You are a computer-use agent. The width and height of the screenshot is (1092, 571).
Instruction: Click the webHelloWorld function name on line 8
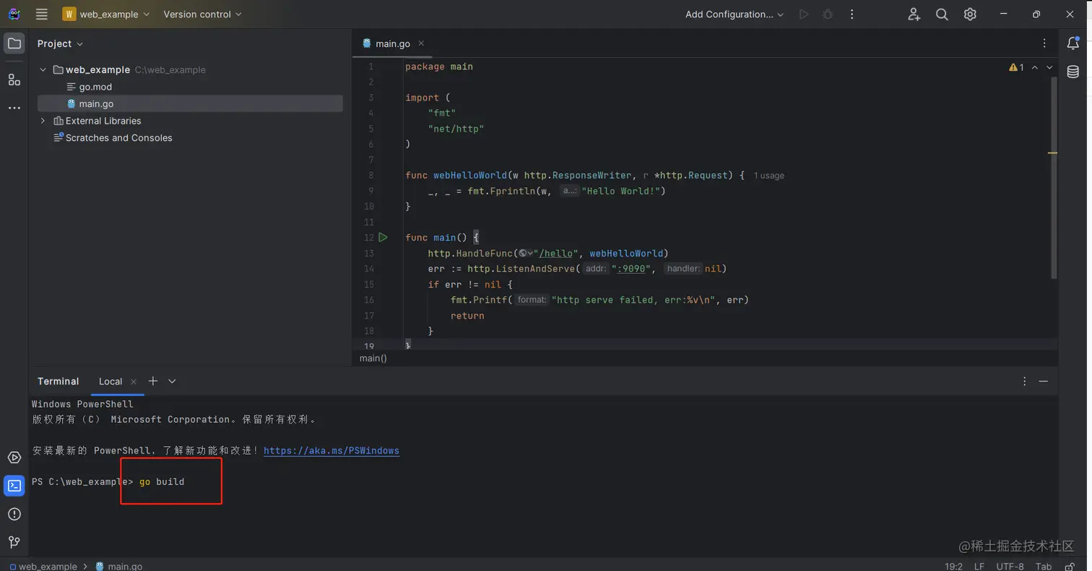(x=470, y=175)
